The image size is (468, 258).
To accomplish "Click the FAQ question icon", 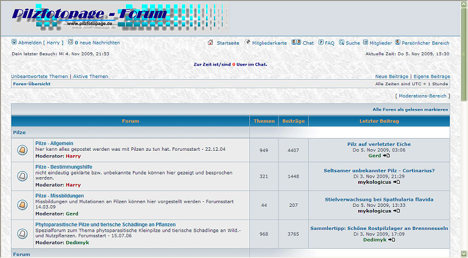I will [x=321, y=42].
